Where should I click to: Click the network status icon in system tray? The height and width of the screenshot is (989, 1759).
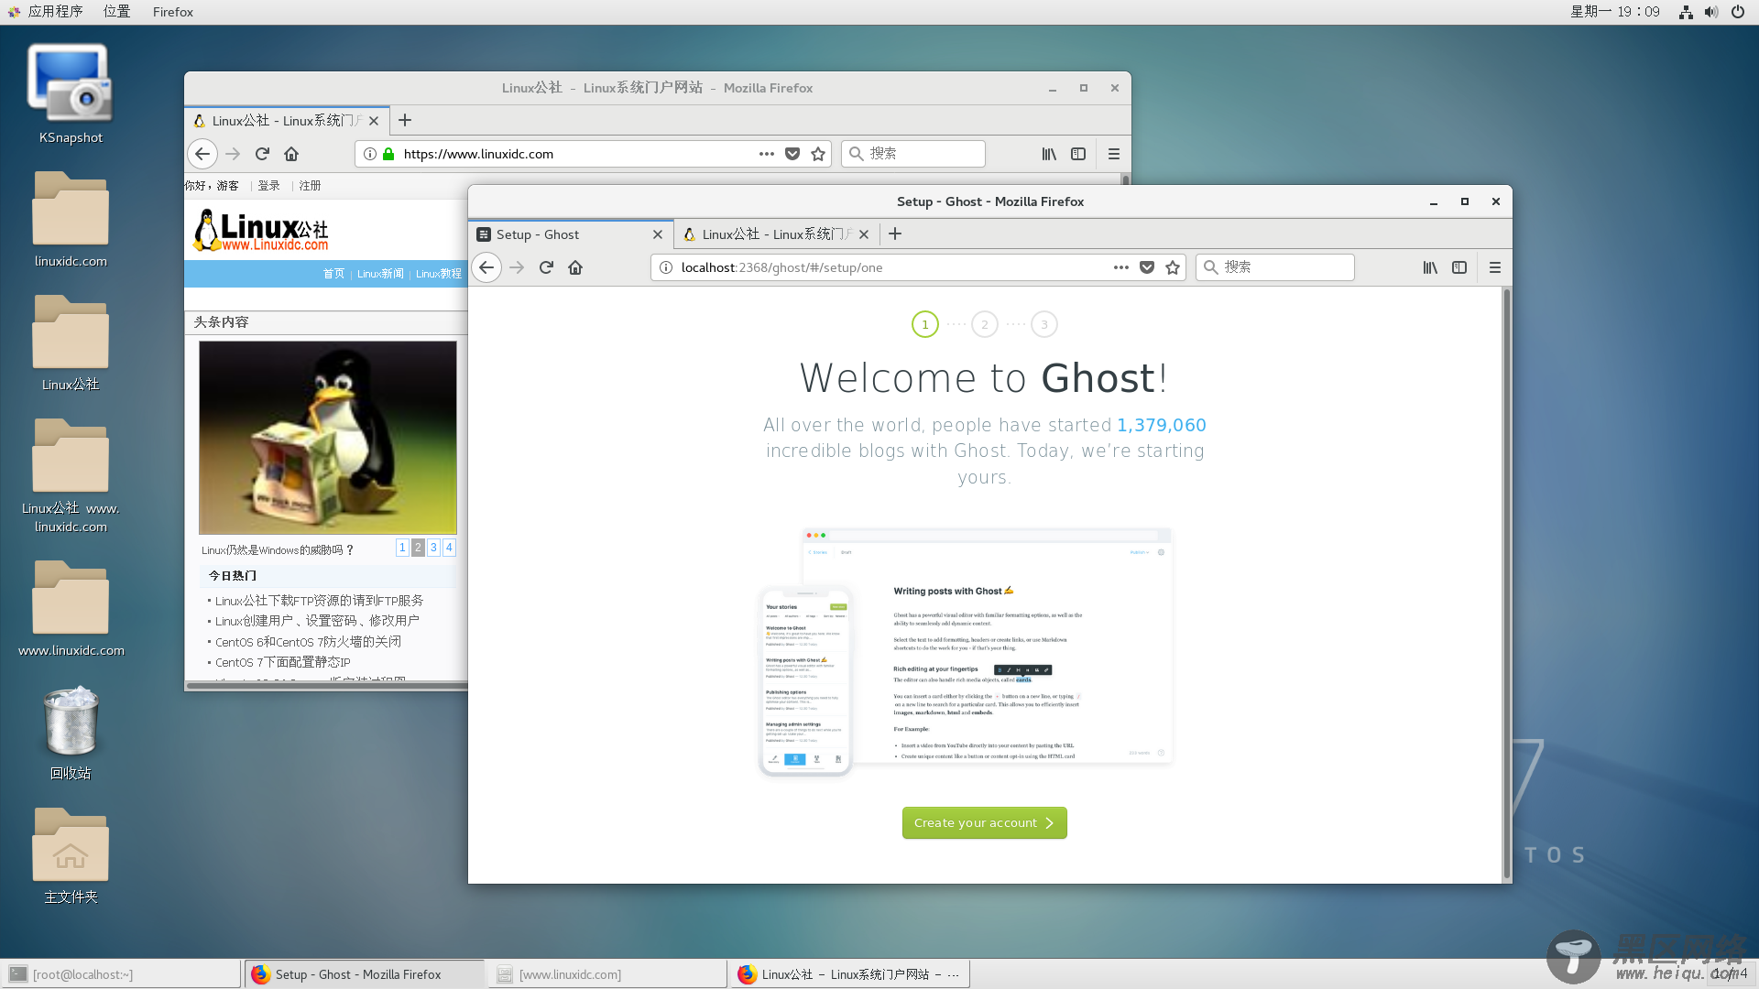coord(1686,11)
